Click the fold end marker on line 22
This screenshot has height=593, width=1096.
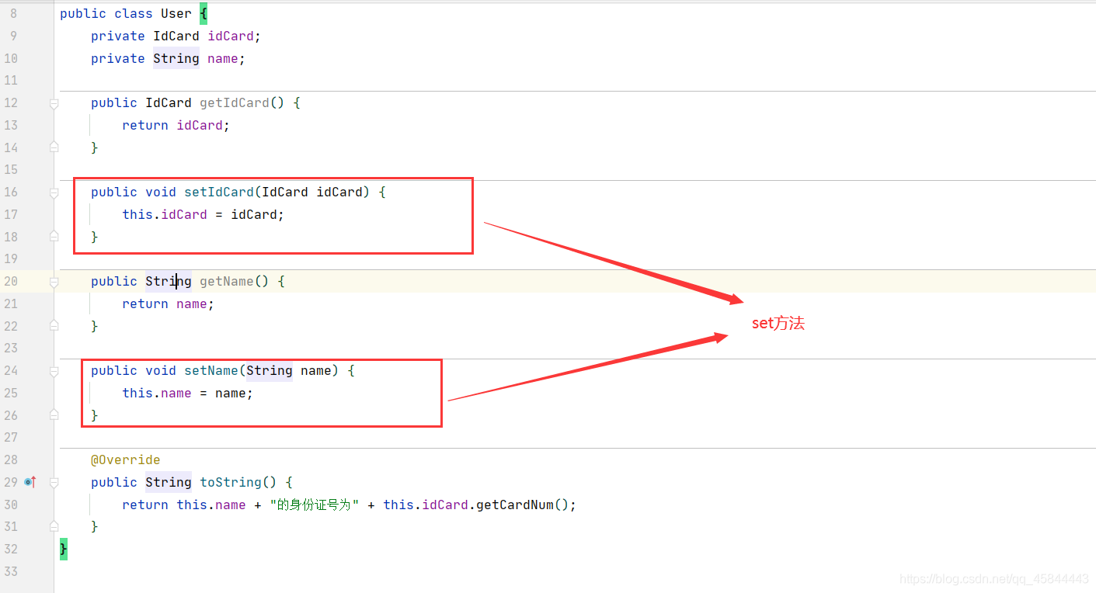click(x=54, y=325)
